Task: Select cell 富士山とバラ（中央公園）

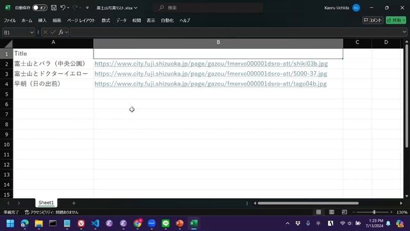Action: (x=53, y=64)
